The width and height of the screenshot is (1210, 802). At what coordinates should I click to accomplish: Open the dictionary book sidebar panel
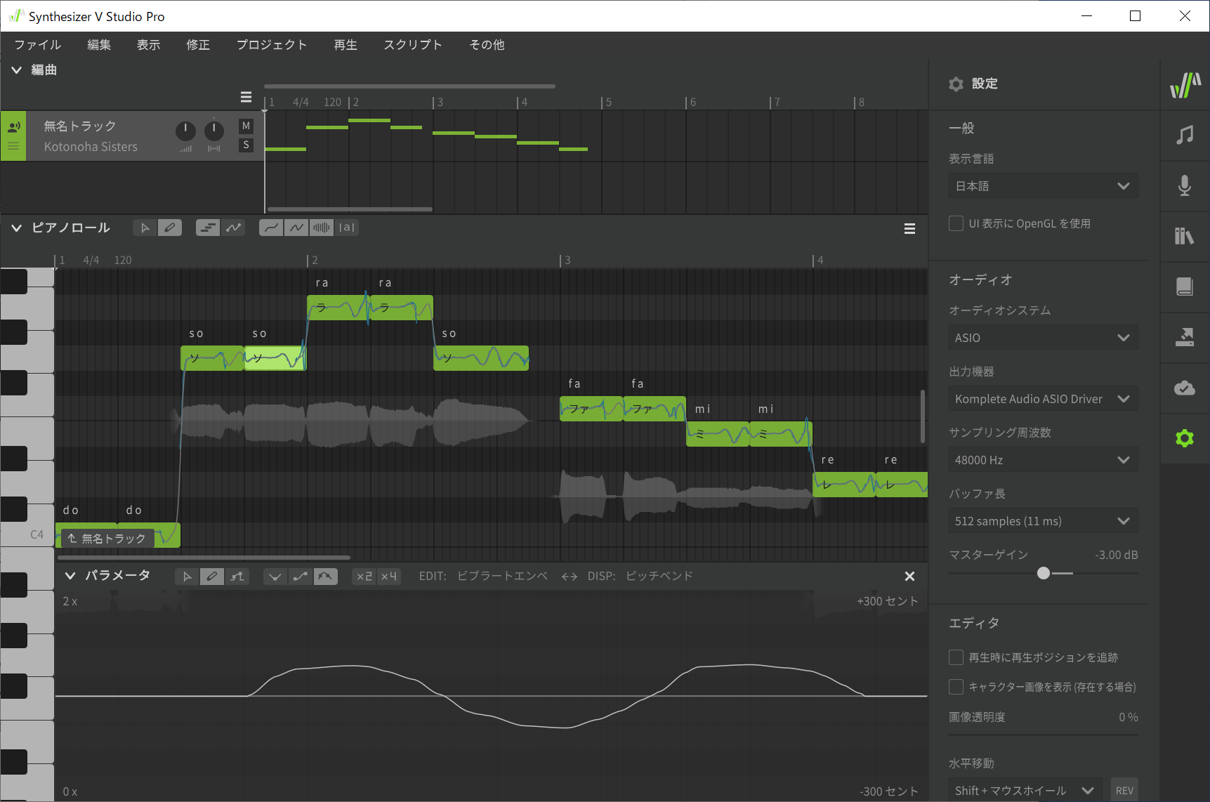[x=1185, y=287]
